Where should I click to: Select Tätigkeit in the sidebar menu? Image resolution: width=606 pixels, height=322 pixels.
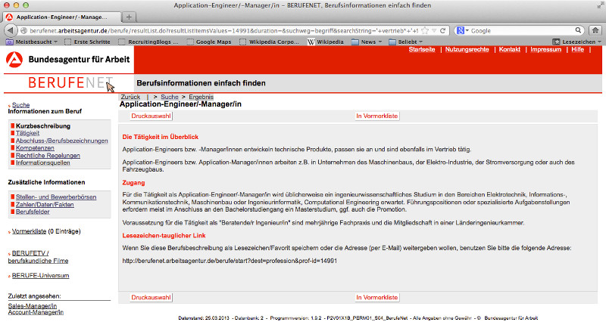(x=27, y=133)
